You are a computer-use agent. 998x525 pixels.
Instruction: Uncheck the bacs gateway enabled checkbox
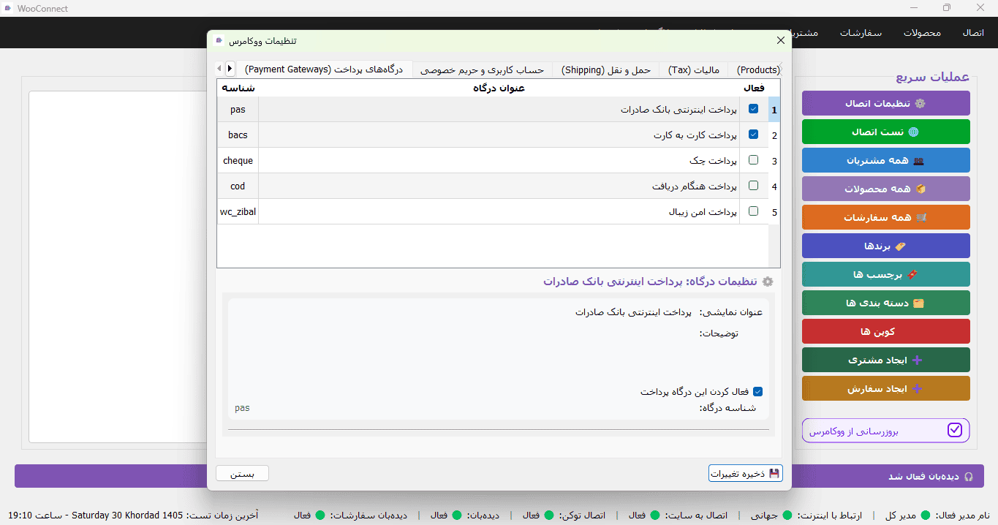(x=754, y=135)
